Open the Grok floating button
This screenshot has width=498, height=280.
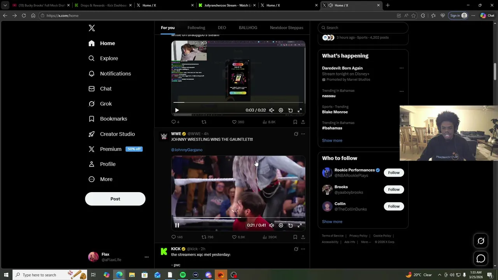(481, 241)
